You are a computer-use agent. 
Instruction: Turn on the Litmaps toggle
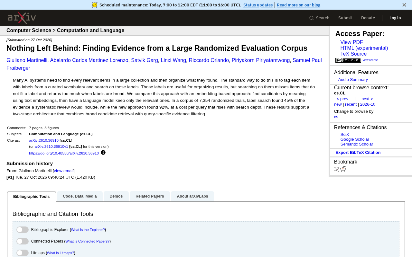coord(23,253)
